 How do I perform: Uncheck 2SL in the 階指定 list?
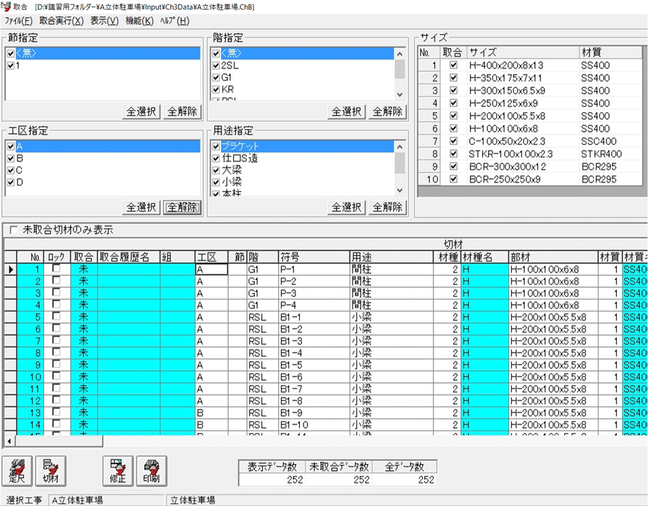coord(216,65)
